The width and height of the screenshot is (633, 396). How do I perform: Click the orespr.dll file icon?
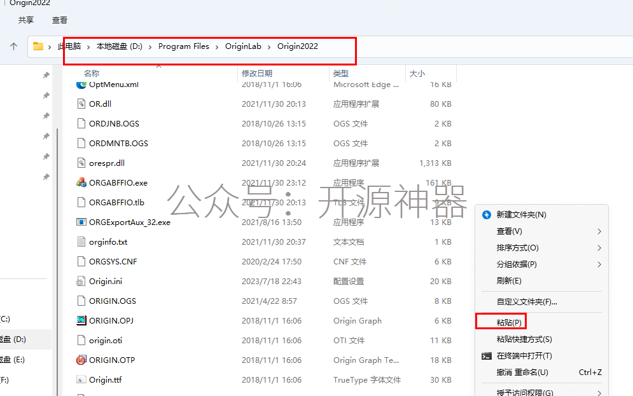point(81,163)
